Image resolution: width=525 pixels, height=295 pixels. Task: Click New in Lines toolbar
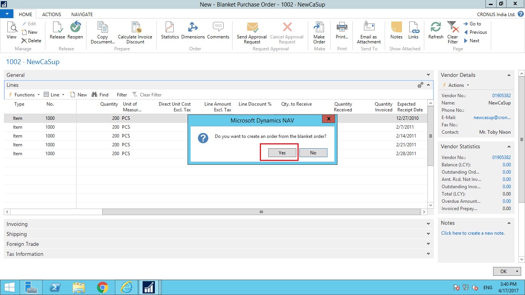point(78,94)
